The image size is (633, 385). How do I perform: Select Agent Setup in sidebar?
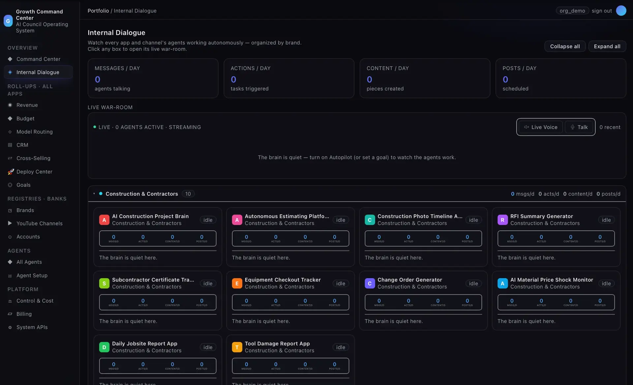pos(38,276)
